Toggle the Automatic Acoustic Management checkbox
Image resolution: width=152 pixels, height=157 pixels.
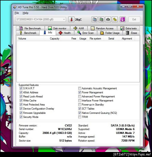[80, 88]
